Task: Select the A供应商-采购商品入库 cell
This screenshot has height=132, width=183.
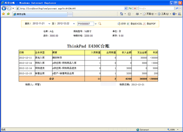Action: tap(68, 63)
